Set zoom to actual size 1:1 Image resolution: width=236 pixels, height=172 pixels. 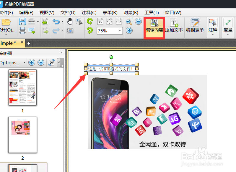[x=100, y=21]
